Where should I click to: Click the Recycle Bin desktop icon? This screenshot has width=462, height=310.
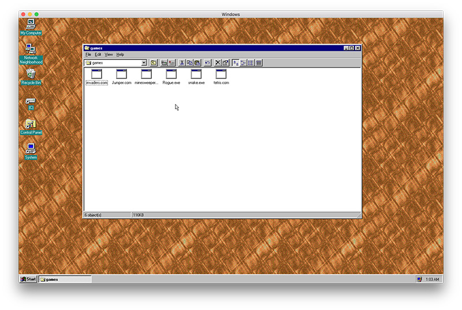[31, 74]
